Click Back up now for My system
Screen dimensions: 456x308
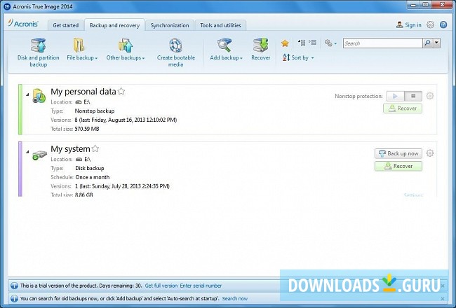[x=398, y=153]
